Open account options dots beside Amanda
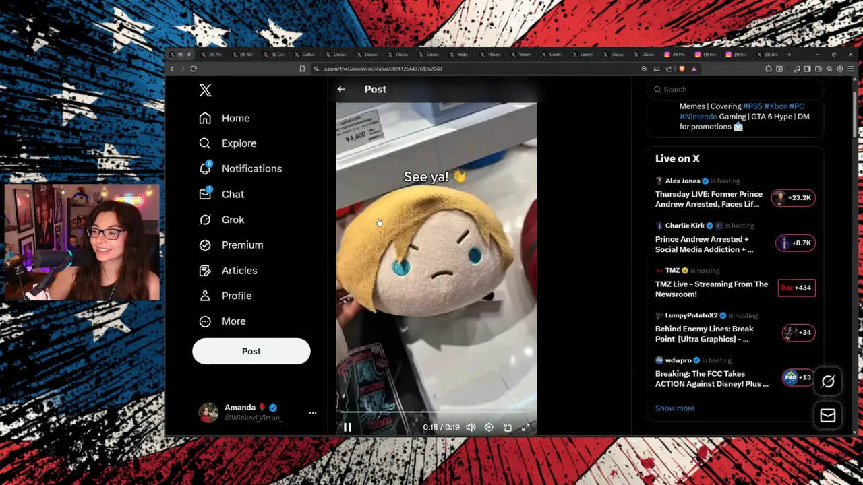Screen dimensions: 863x485 click(313, 412)
